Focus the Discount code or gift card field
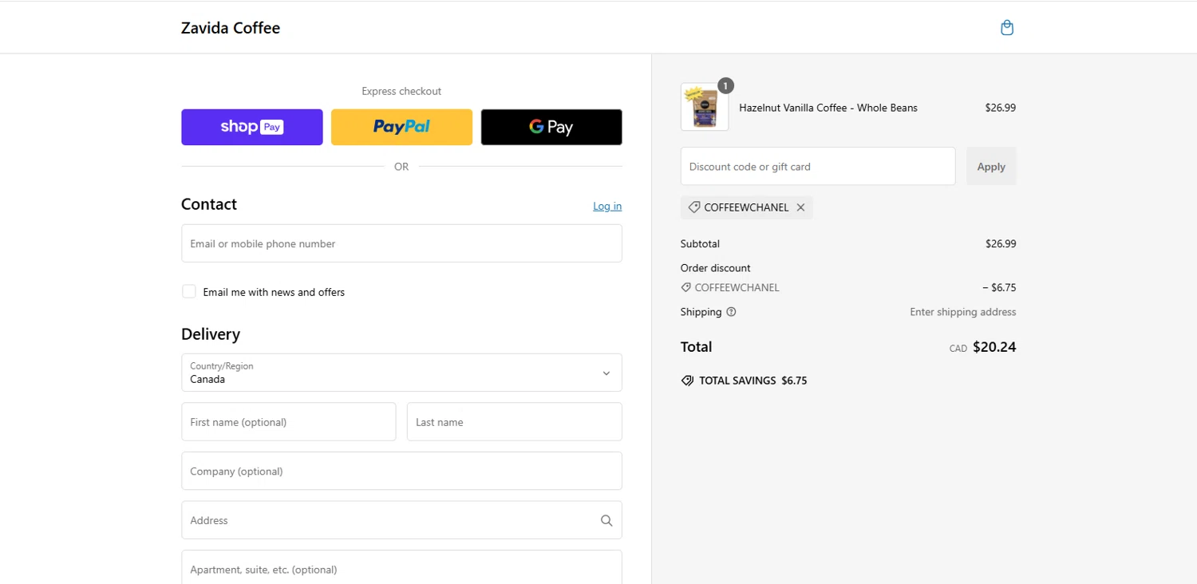 click(x=818, y=166)
